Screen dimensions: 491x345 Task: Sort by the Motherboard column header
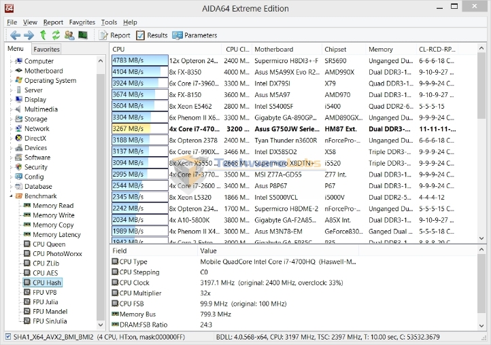pyautogui.click(x=287, y=49)
